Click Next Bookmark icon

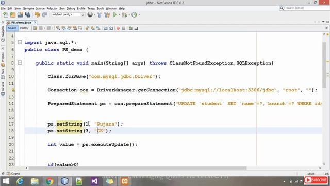tap(93, 28)
